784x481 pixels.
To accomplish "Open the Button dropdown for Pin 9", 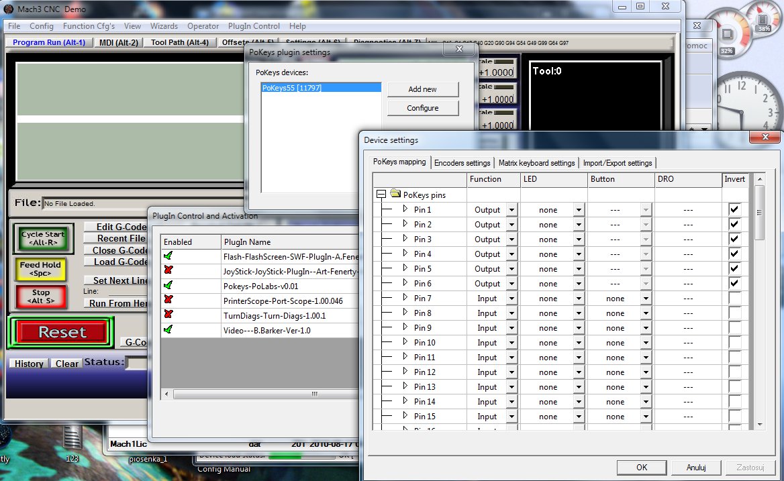I will (x=646, y=327).
